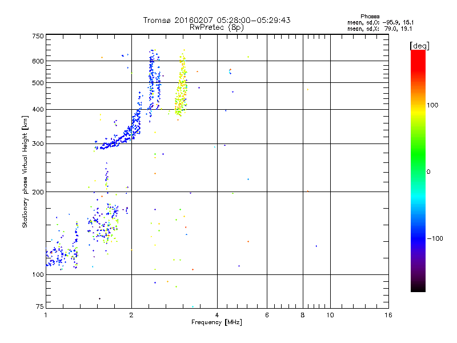Screen dimensions: 457x343
Task: Click the x-axis tick label '16'
Action: (388, 315)
